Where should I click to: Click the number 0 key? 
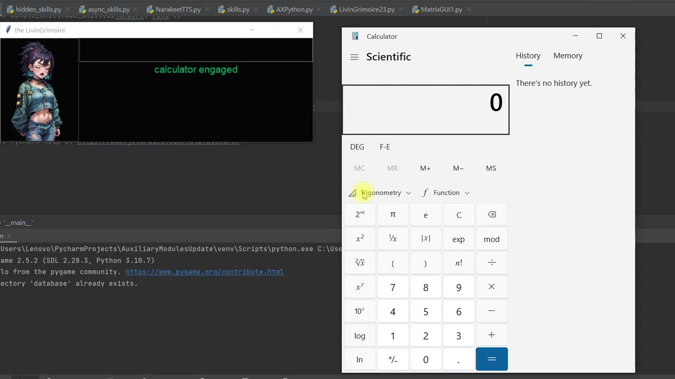tap(426, 360)
